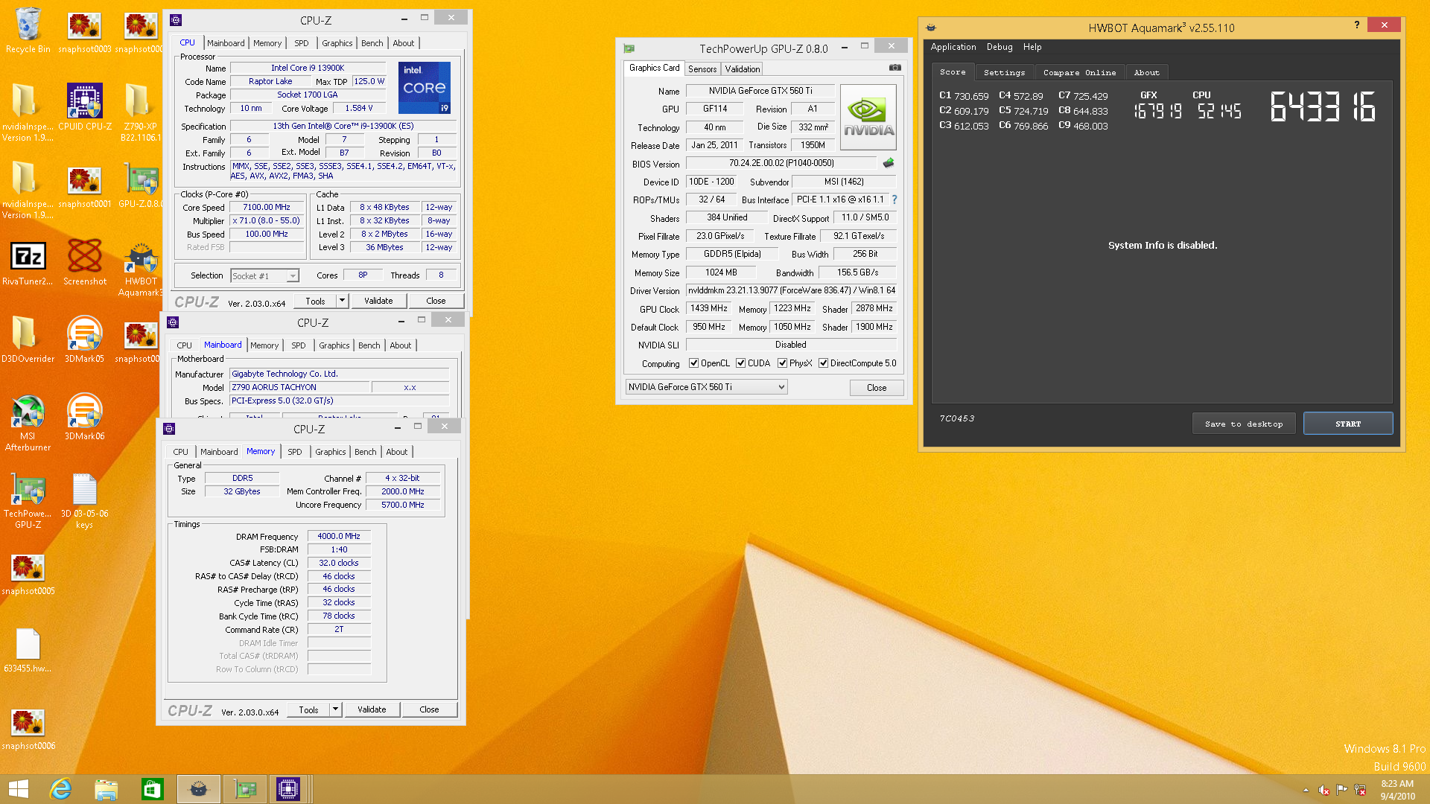1430x804 pixels.
Task: Open the D3DOverrider folder icon
Action: point(28,339)
